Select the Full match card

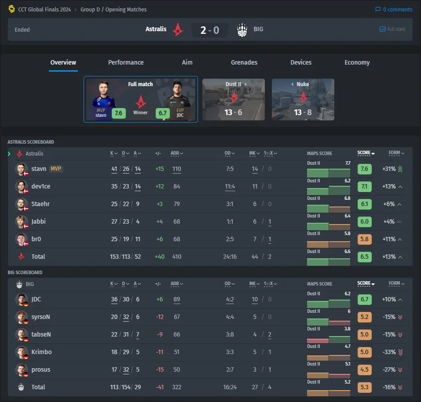tap(141, 99)
